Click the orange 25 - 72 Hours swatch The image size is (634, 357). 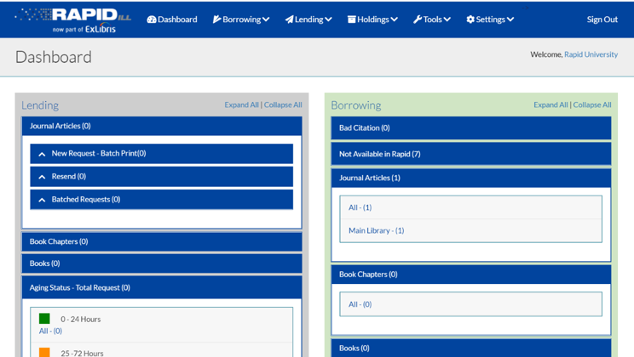click(x=44, y=352)
